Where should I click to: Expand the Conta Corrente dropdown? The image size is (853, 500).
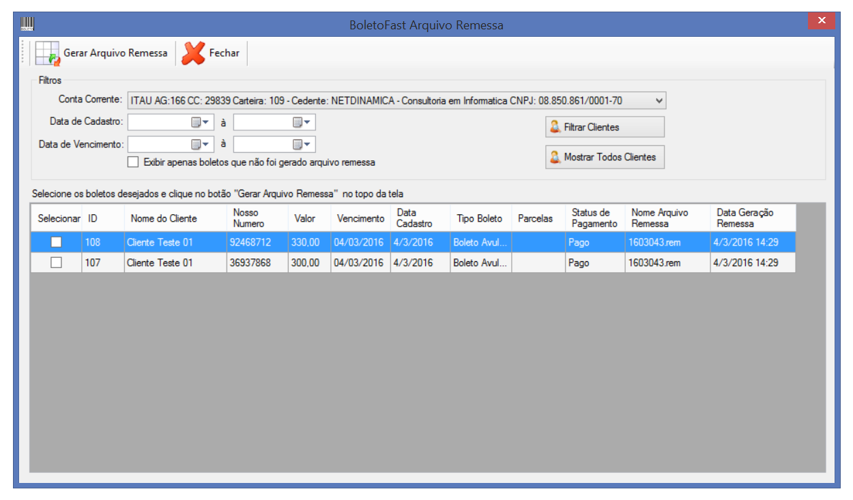pos(659,100)
